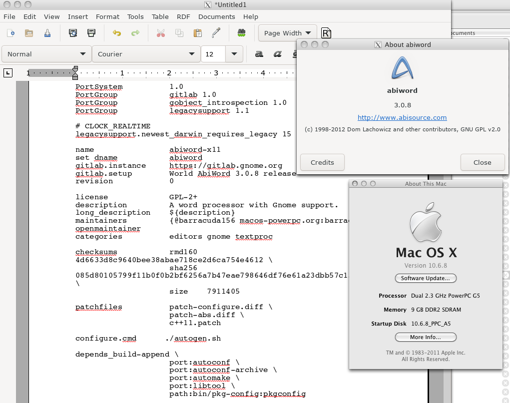Save the document using the toolbar icon
Screen dimensions: 510x403
tap(47, 33)
